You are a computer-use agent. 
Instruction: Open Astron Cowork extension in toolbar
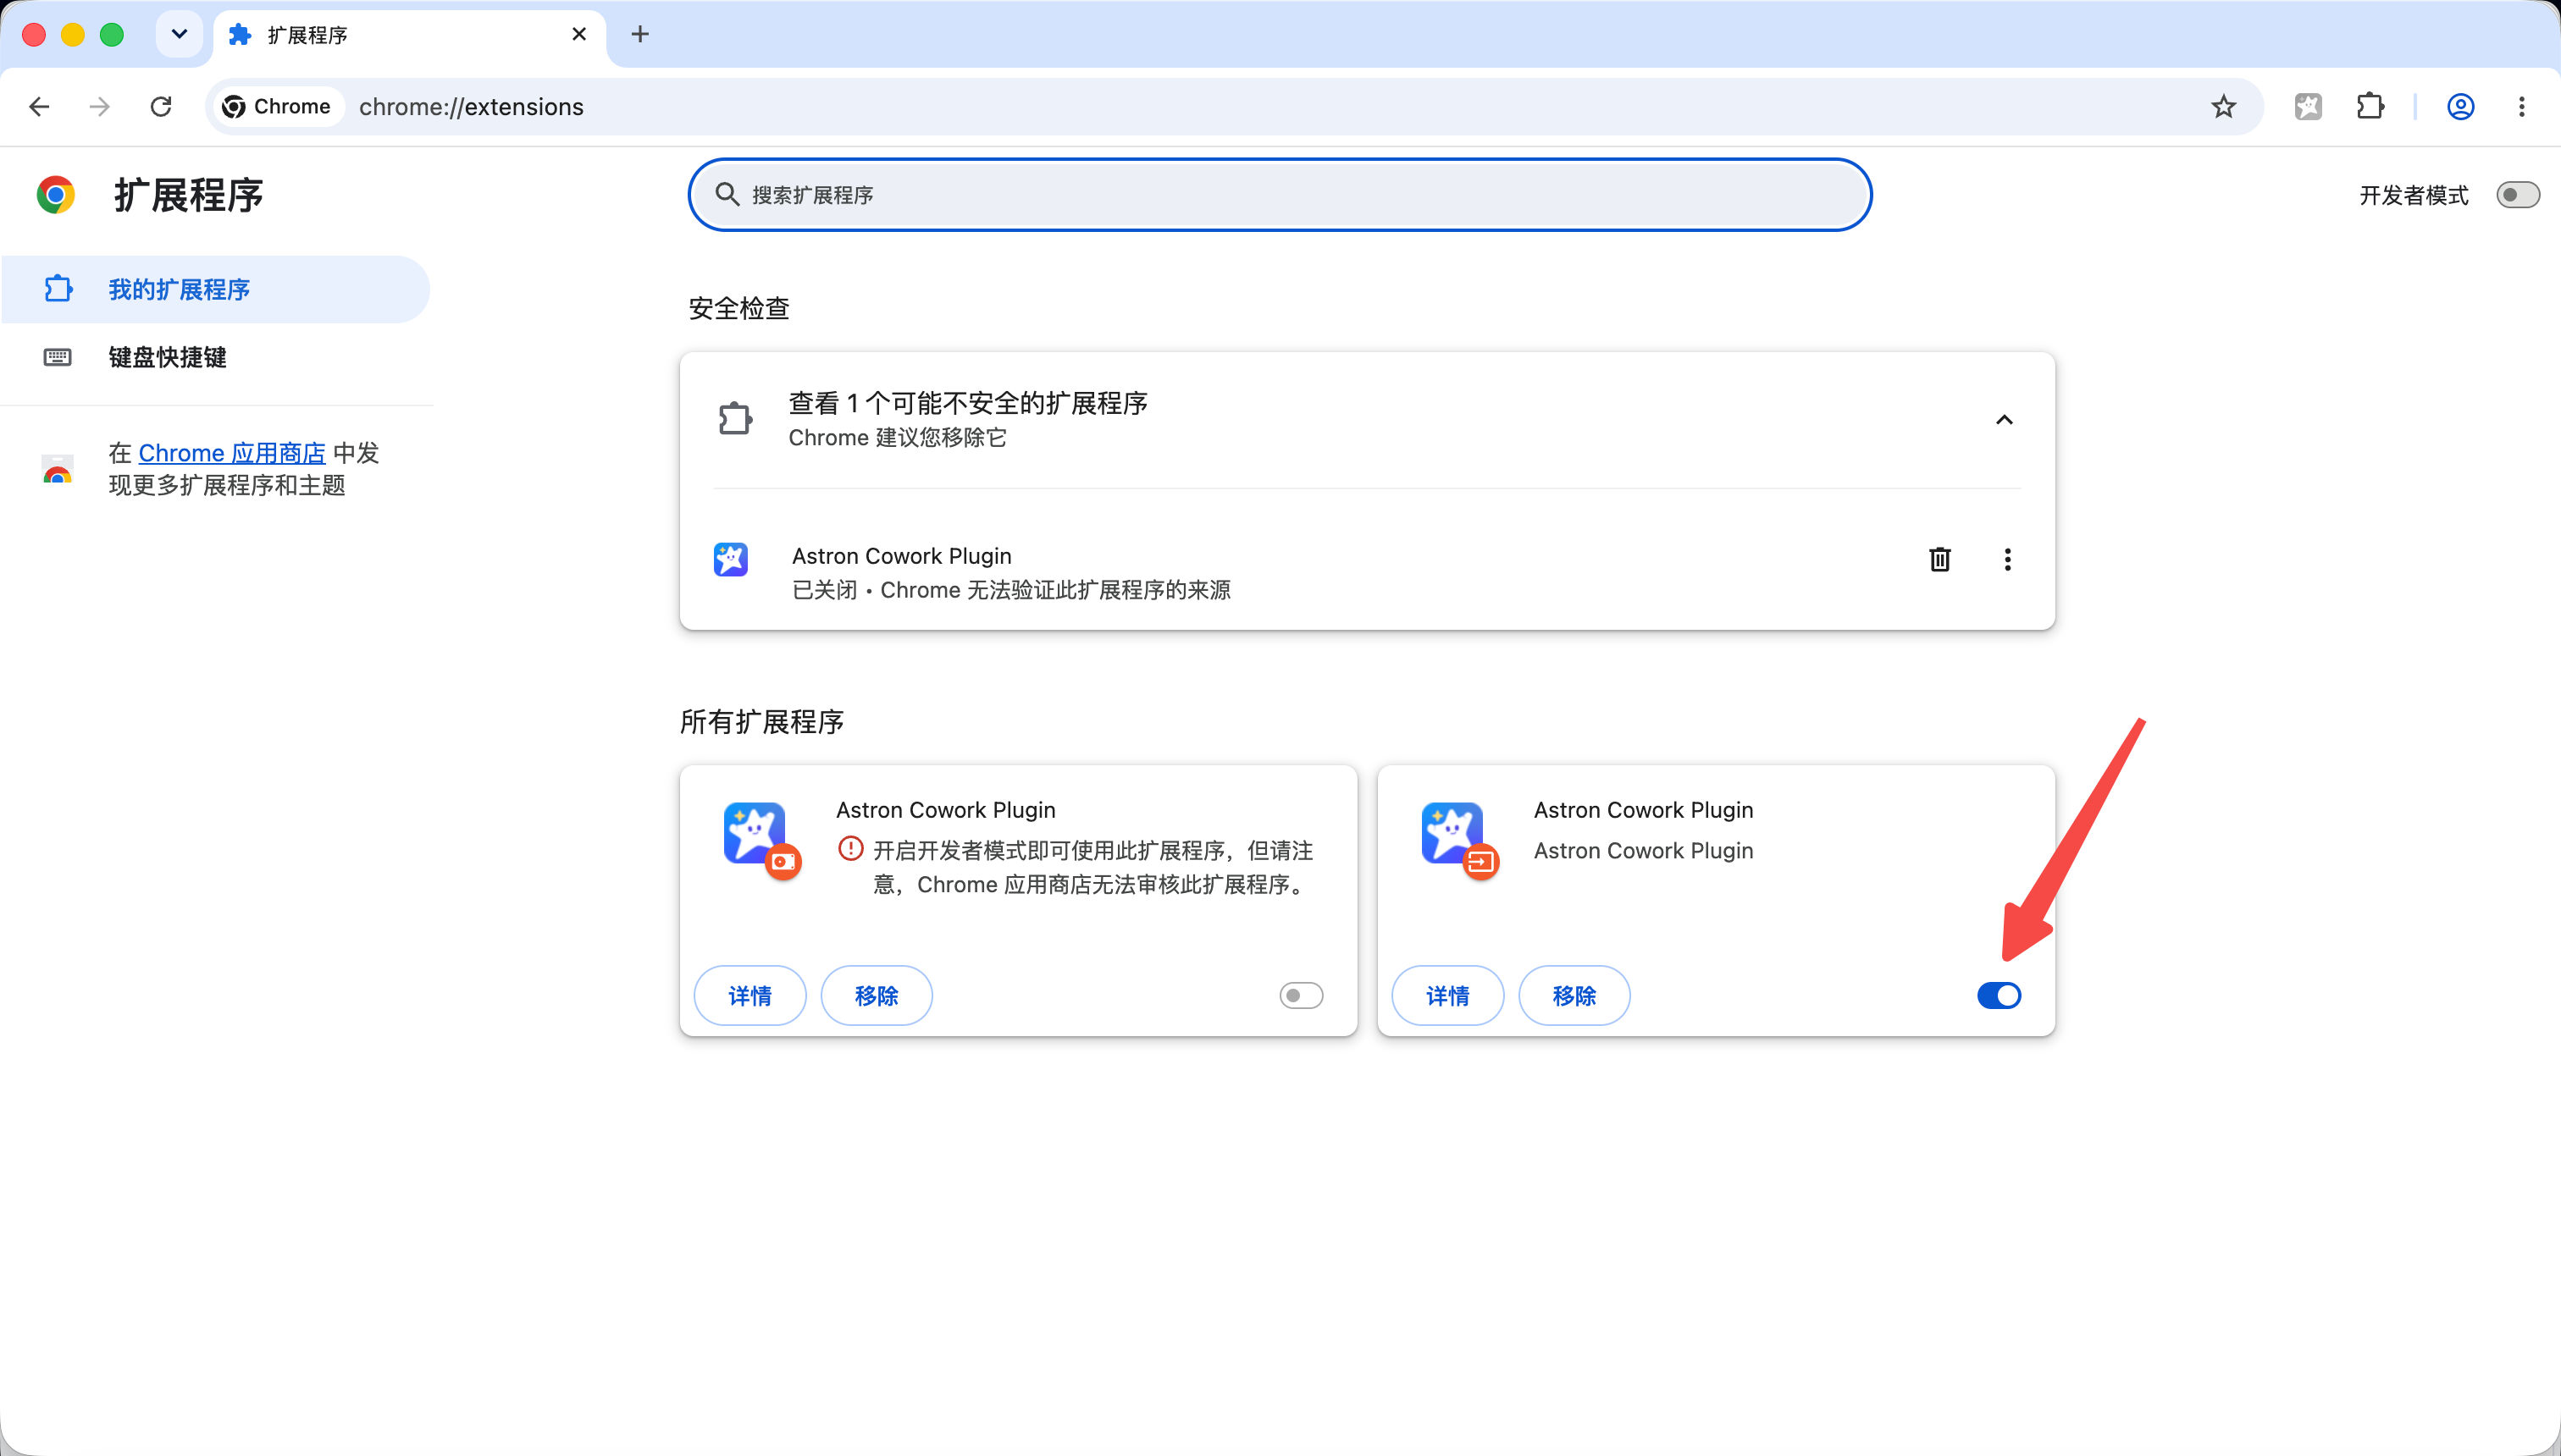click(2309, 106)
